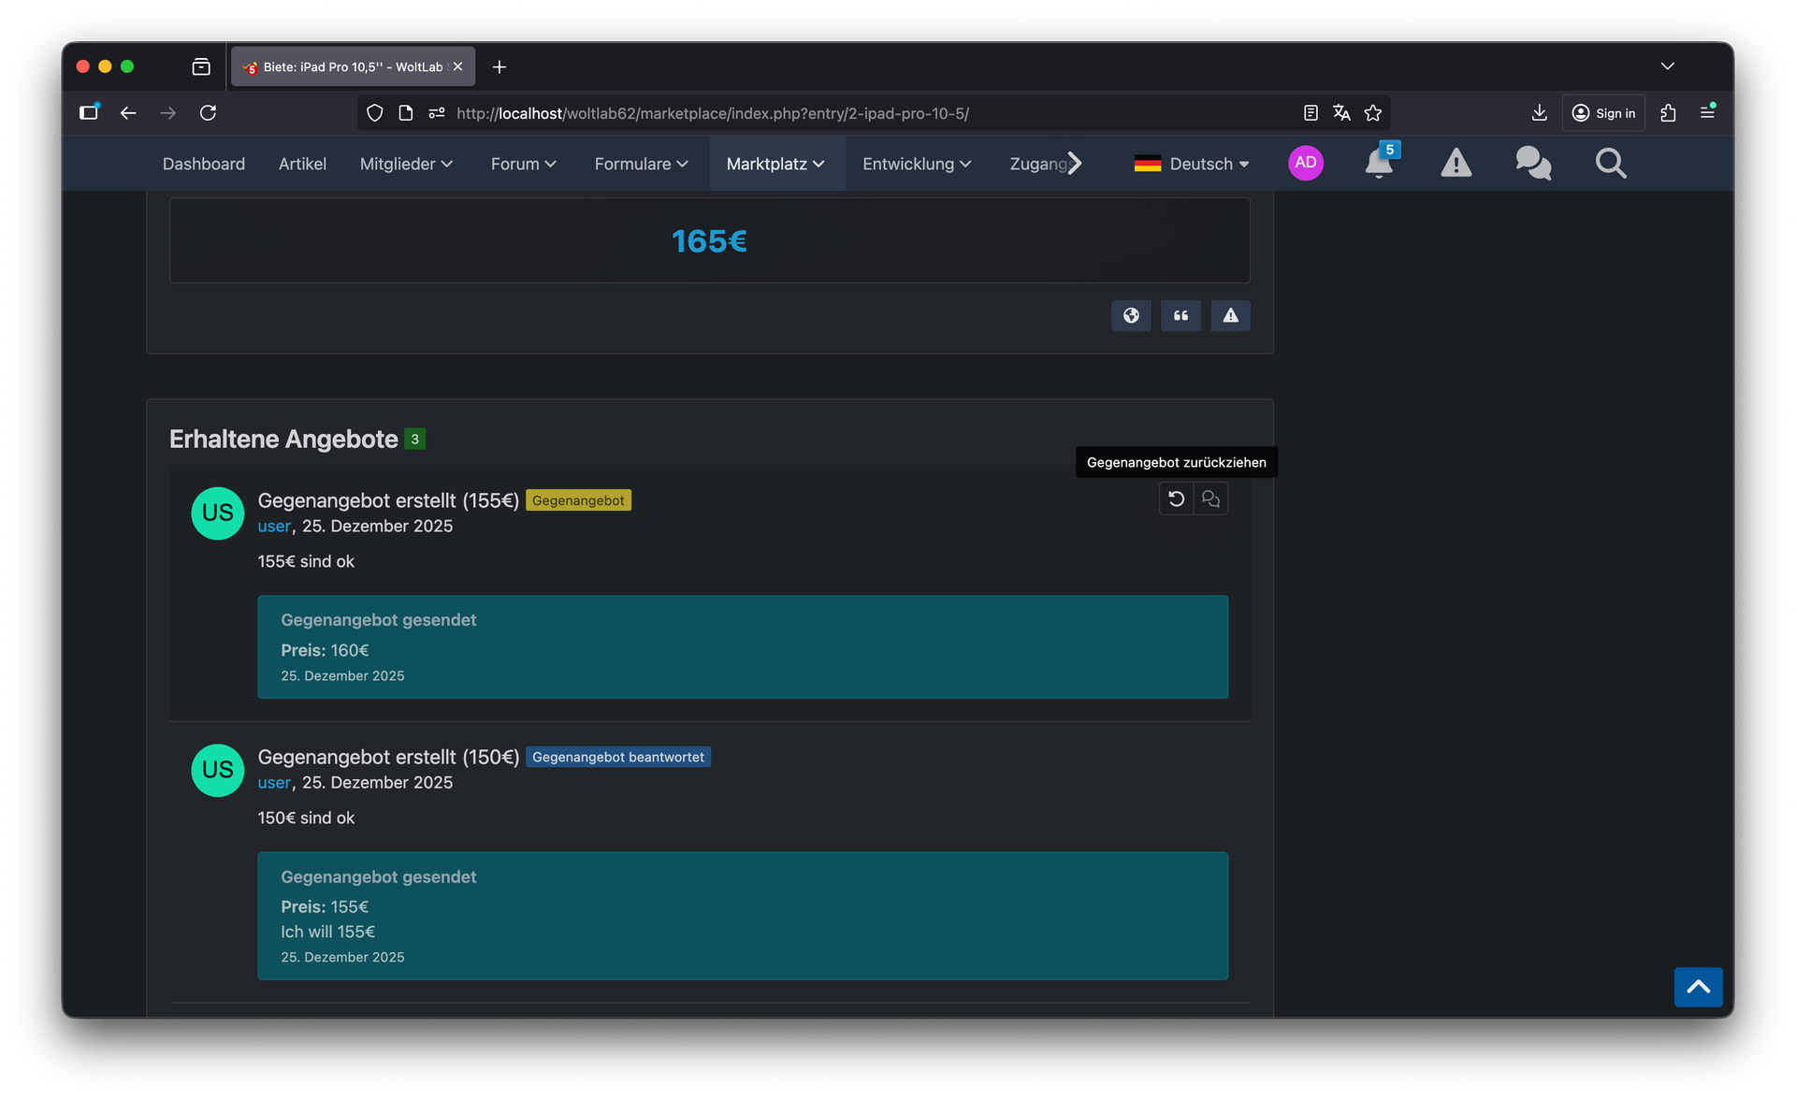This screenshot has height=1100, width=1796.
Task: Open the search magnifier icon
Action: pos(1610,163)
